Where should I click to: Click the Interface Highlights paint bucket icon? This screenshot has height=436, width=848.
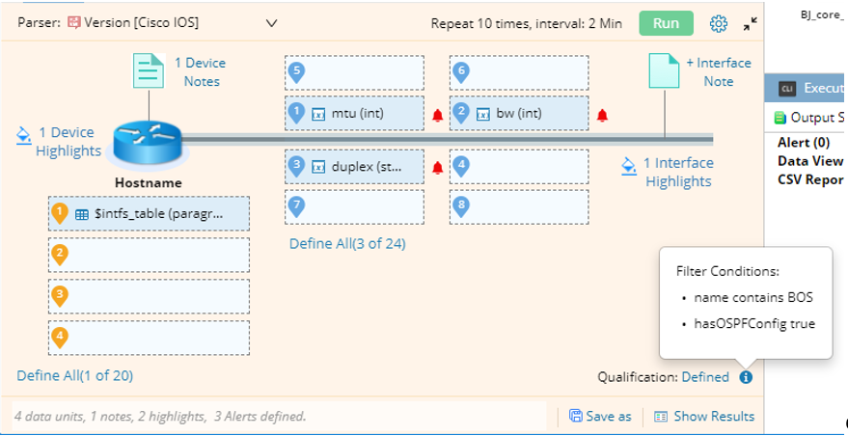tap(628, 165)
